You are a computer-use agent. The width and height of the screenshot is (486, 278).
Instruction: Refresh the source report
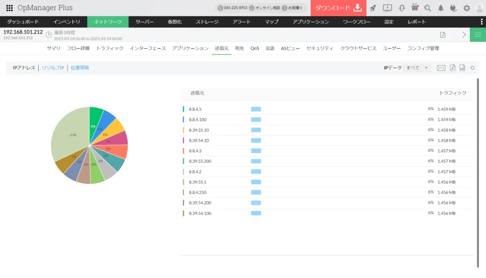(472, 68)
